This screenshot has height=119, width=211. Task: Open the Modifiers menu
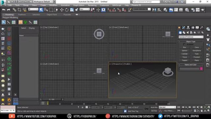(x=53, y=5)
